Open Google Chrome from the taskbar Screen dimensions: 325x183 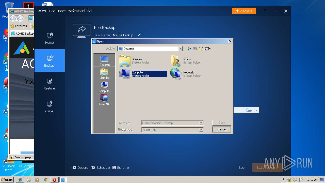tap(46, 180)
